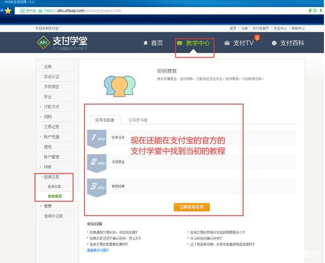
Task: Open the 首页 home navigation item
Action: [153, 43]
